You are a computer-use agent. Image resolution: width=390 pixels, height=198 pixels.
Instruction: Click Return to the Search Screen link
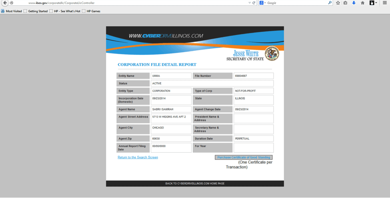tap(138, 157)
